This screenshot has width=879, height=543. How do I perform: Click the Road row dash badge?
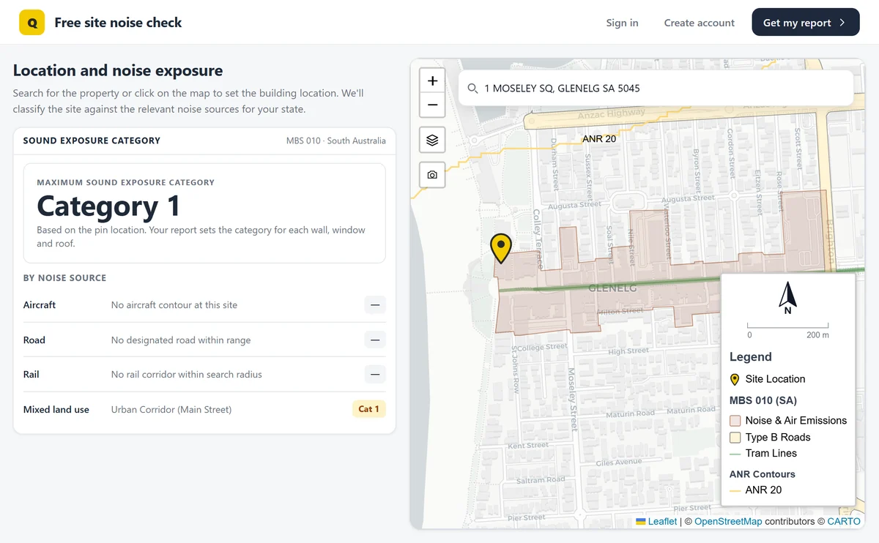[x=375, y=340]
